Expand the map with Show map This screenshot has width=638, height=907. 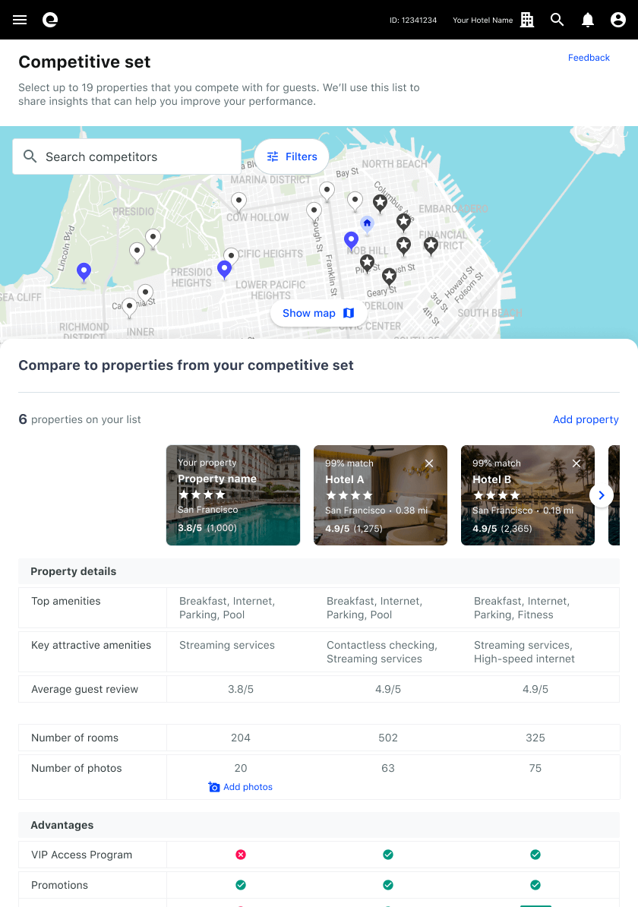(x=318, y=313)
